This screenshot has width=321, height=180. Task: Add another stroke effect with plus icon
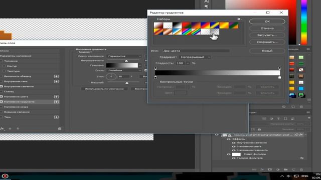(56, 76)
